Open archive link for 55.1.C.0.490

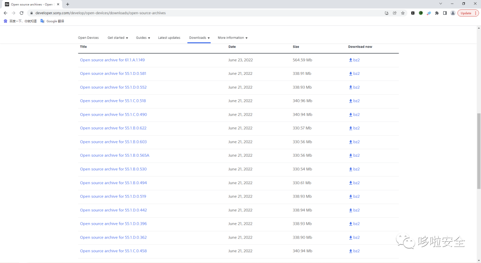click(113, 115)
